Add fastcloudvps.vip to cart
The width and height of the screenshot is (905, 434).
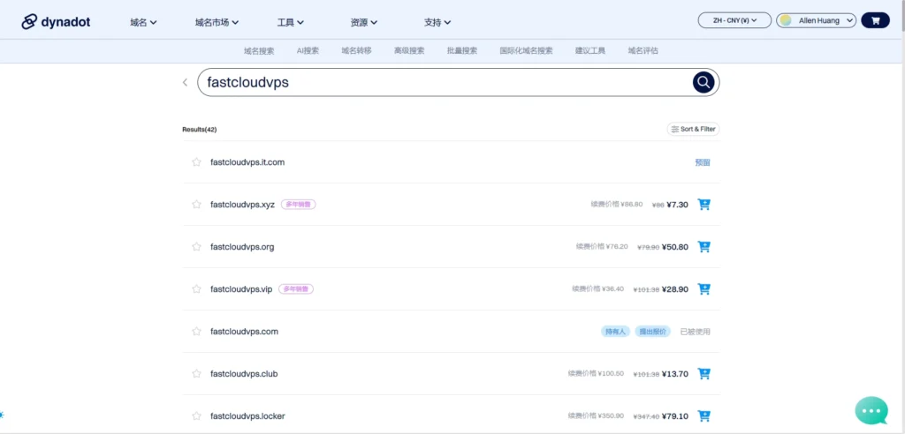point(703,288)
